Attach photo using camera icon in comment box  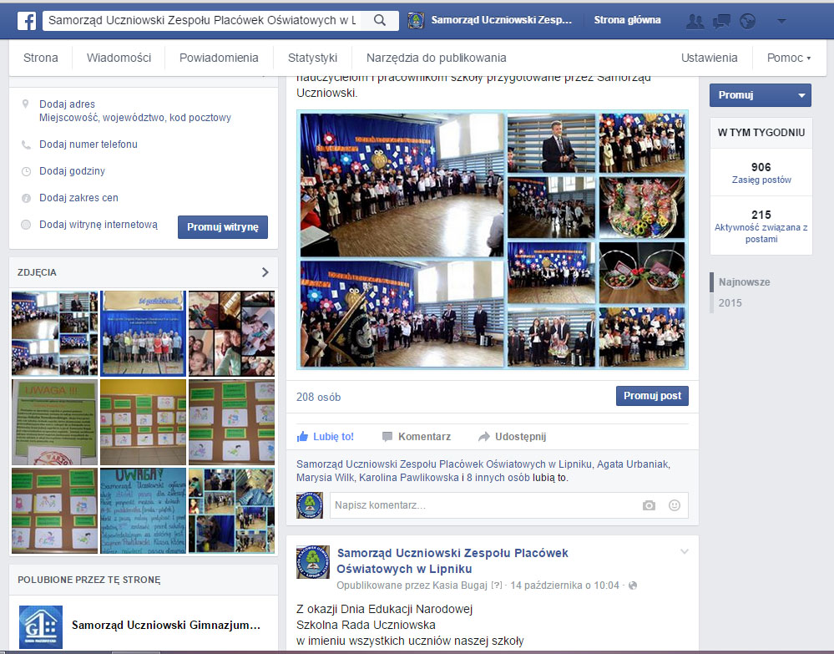click(x=649, y=505)
